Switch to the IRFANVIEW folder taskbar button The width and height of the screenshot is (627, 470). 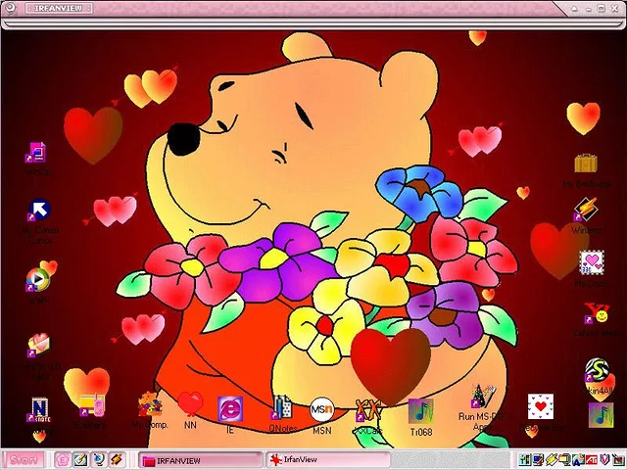tap(200, 460)
